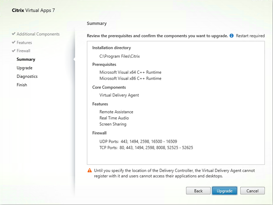Click the TCP Ports line
273x205 pixels.
click(146, 148)
